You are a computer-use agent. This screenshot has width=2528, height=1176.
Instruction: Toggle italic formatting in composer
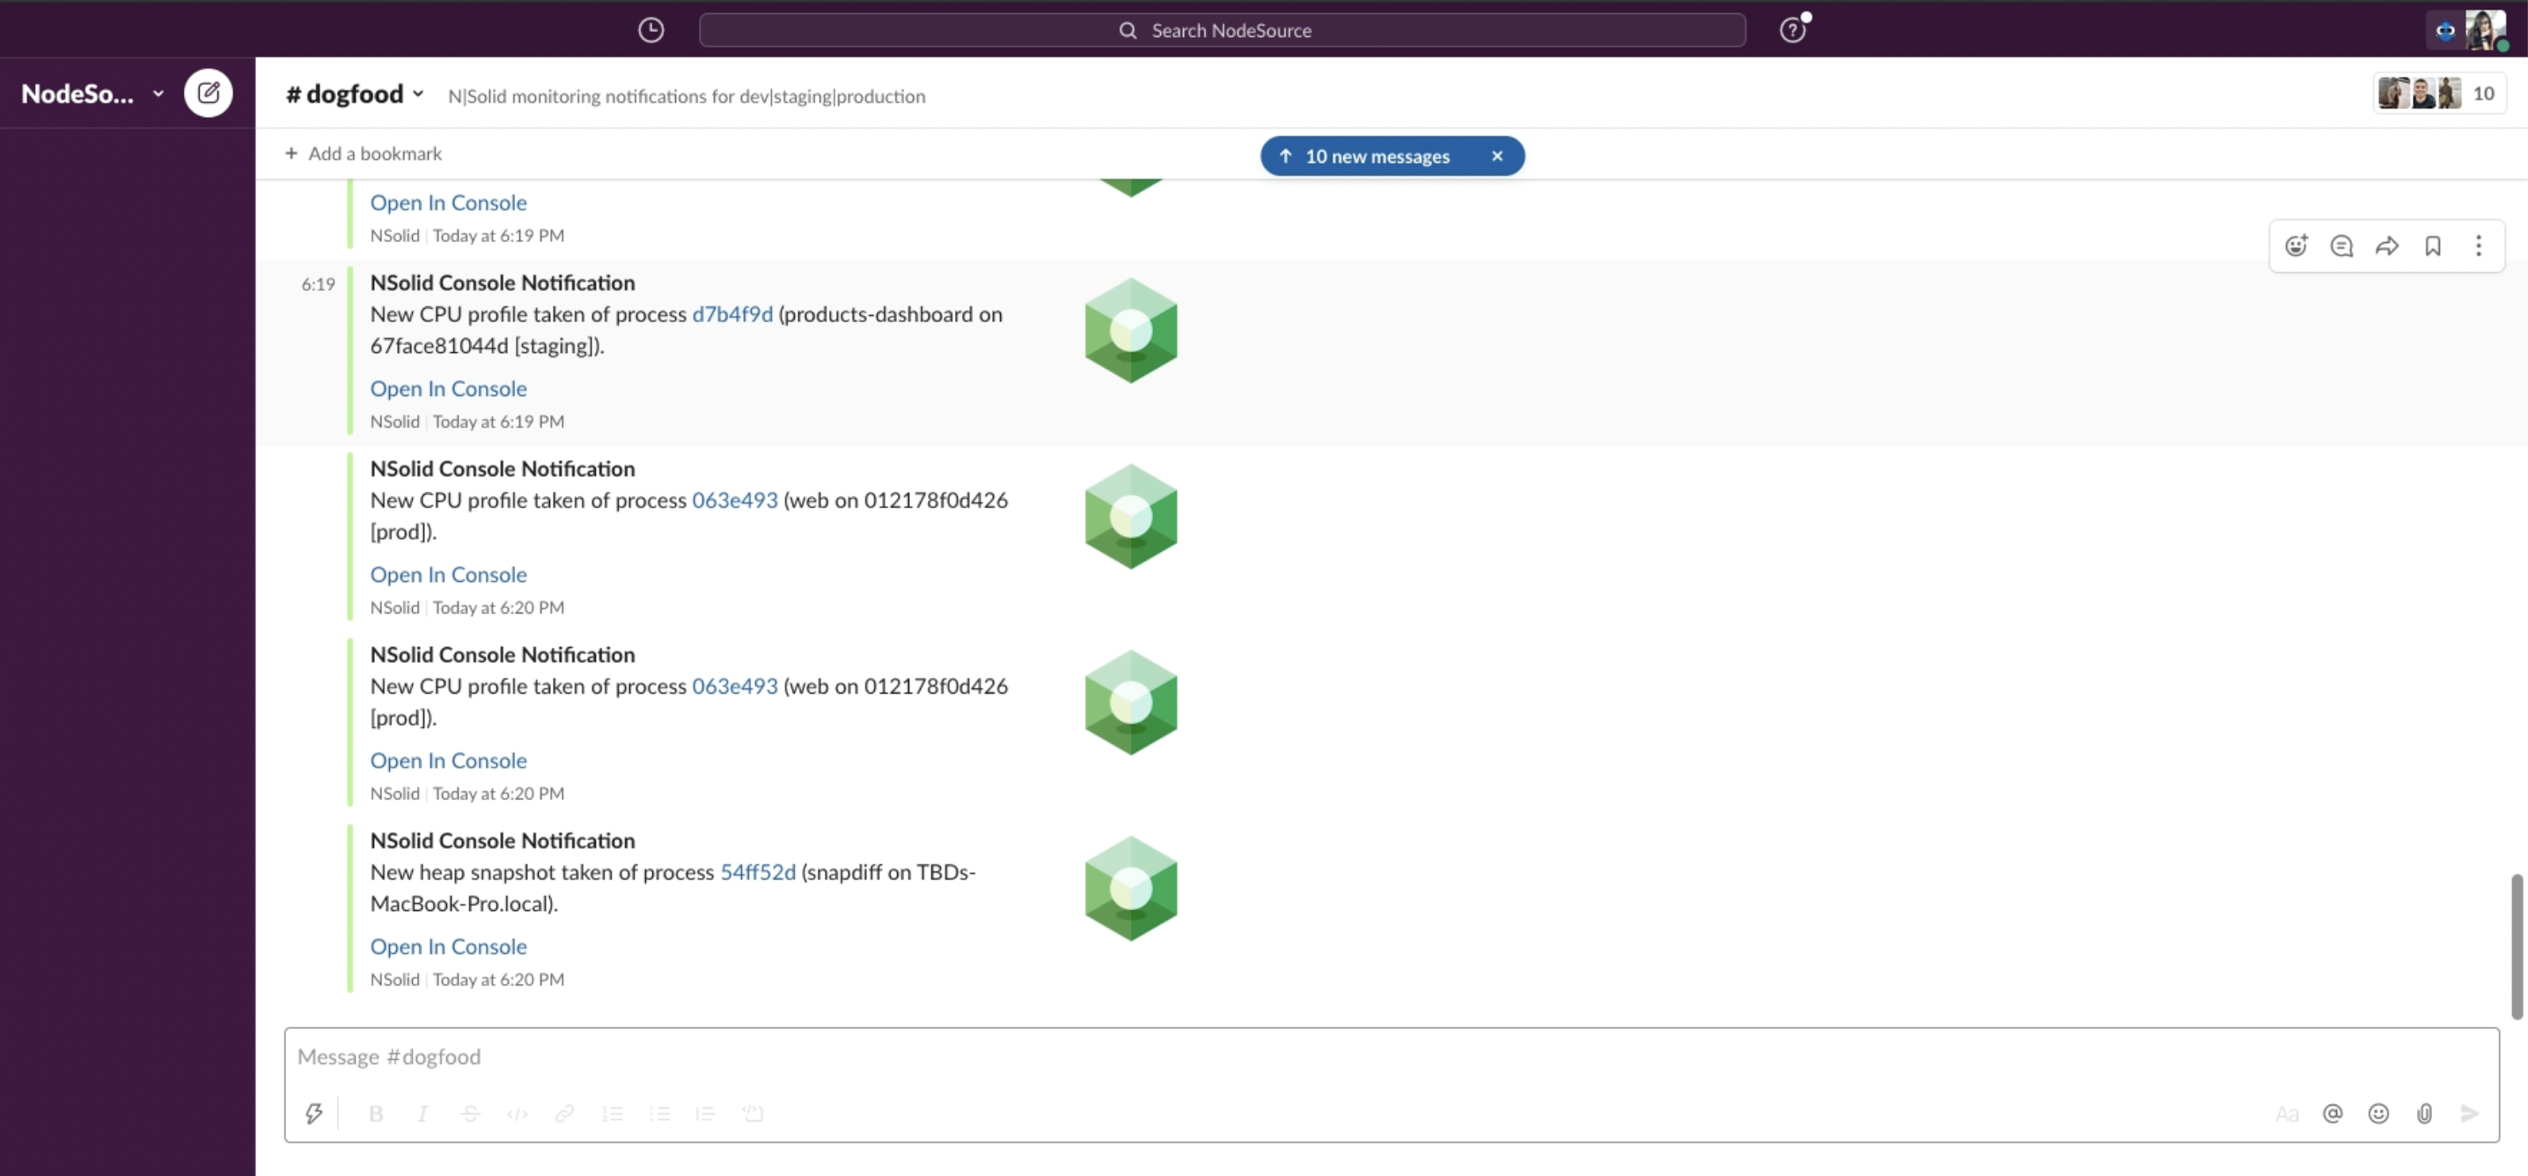click(422, 1114)
